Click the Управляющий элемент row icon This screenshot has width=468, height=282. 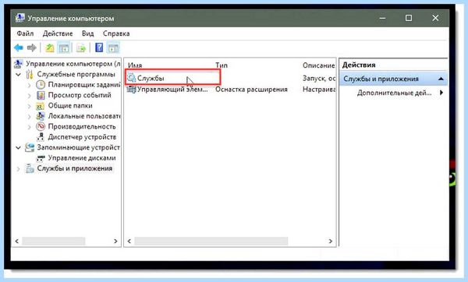pos(131,89)
